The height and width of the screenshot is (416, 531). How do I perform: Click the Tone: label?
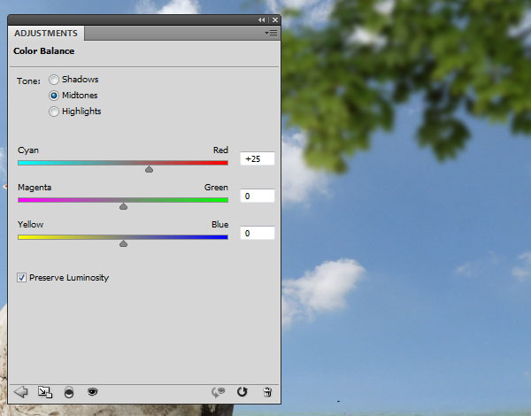coord(28,81)
